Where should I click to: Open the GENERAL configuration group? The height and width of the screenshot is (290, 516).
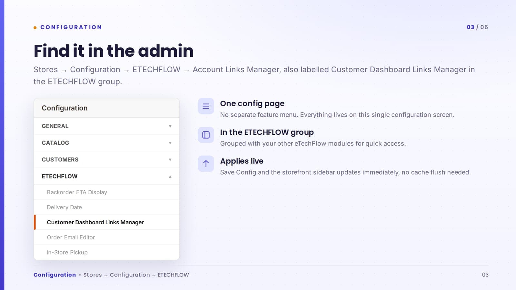point(106,126)
